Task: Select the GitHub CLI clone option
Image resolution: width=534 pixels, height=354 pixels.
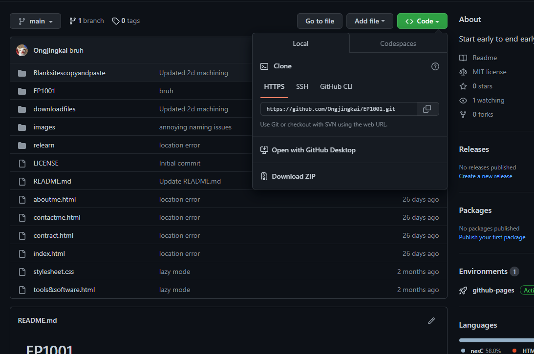Action: (x=336, y=86)
